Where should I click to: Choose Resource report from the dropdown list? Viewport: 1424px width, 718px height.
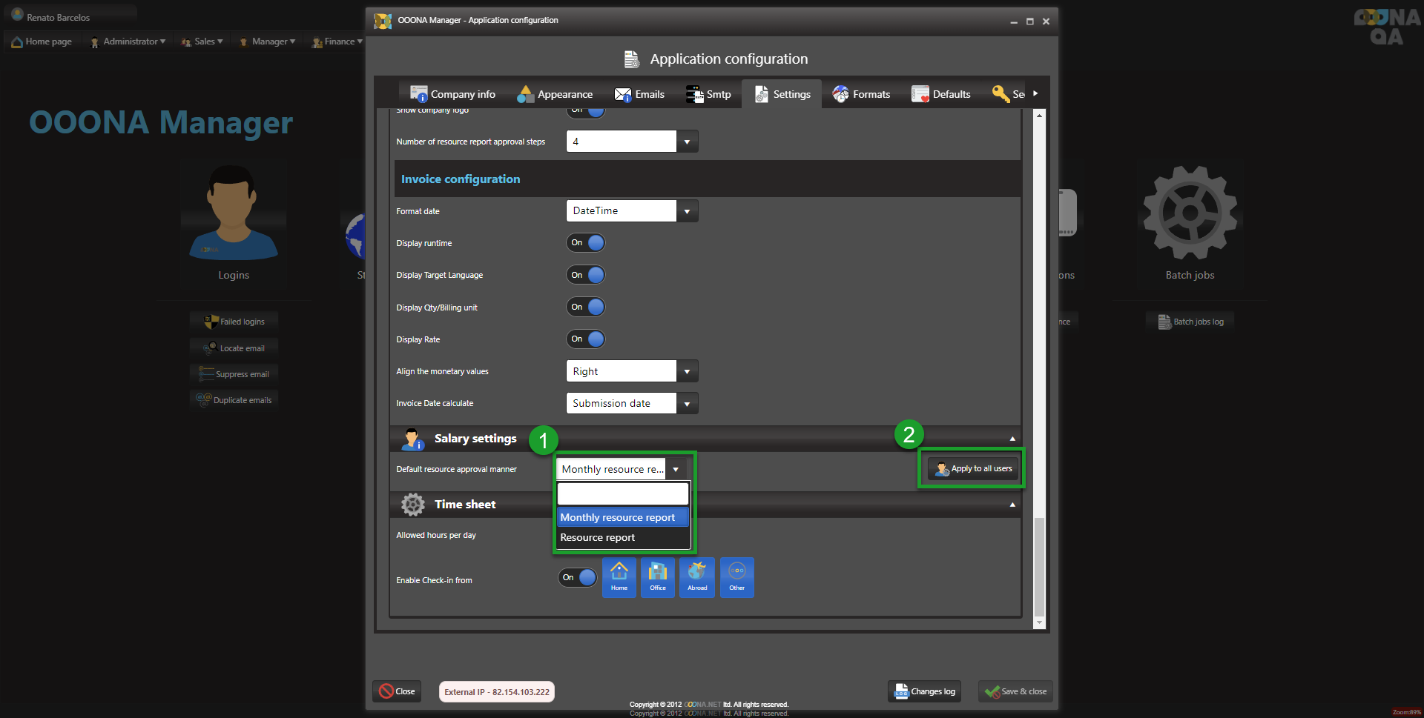(x=598, y=538)
